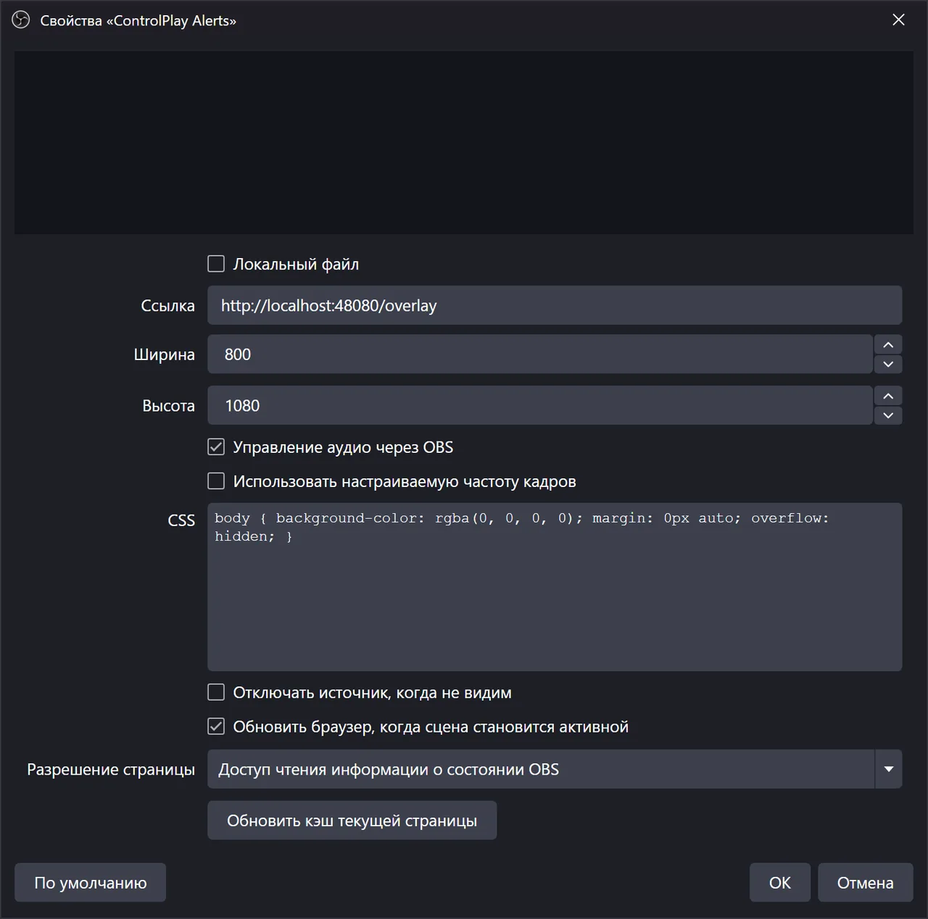The height and width of the screenshot is (919, 928).
Task: Decrease Высота with the down arrow
Action: pos(888,415)
